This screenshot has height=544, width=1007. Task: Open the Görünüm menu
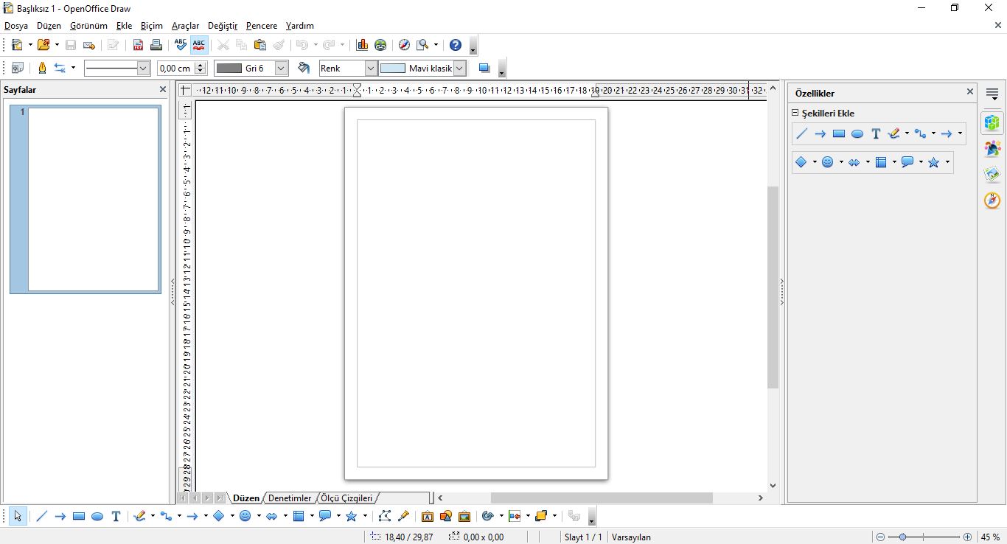click(88, 26)
